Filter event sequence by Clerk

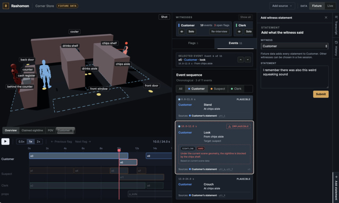(x=236, y=89)
